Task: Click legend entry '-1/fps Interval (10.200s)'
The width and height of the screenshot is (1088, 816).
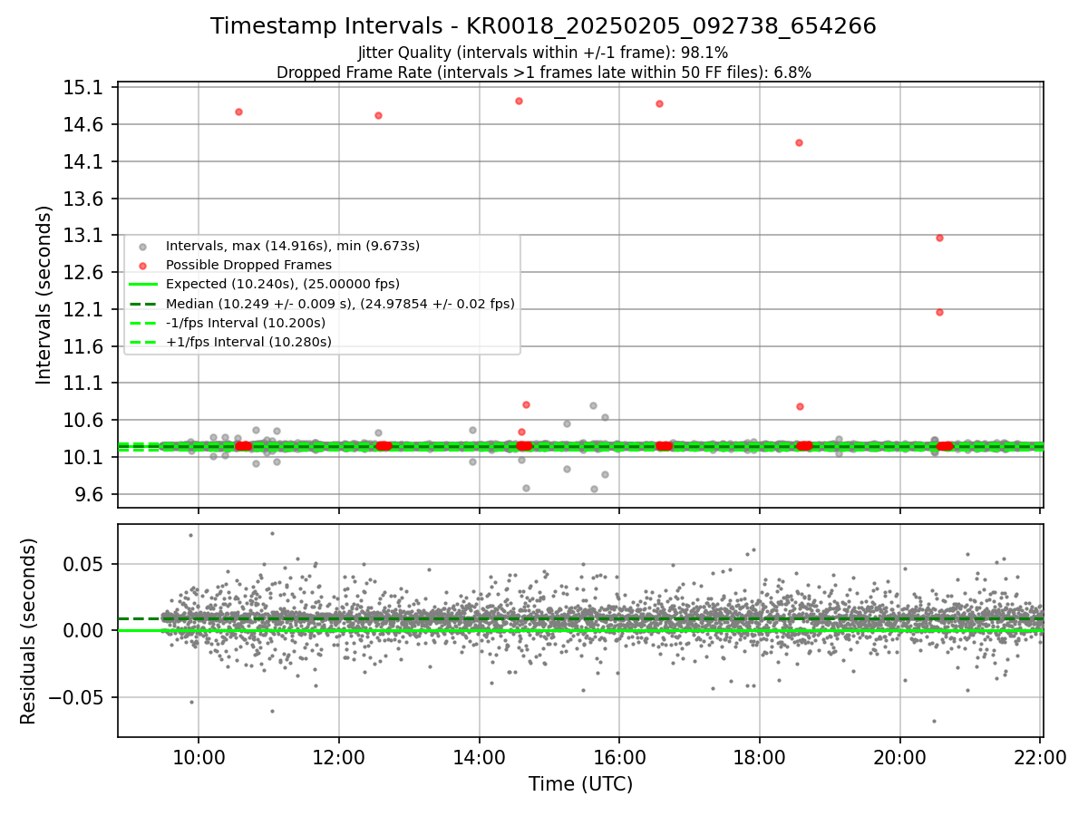Action: click(x=245, y=323)
